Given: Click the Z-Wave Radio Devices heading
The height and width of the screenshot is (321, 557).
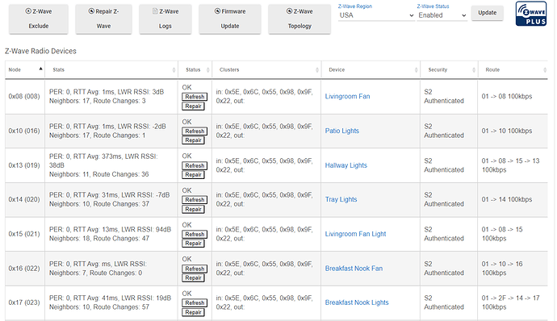Looking at the screenshot, I should click(40, 51).
